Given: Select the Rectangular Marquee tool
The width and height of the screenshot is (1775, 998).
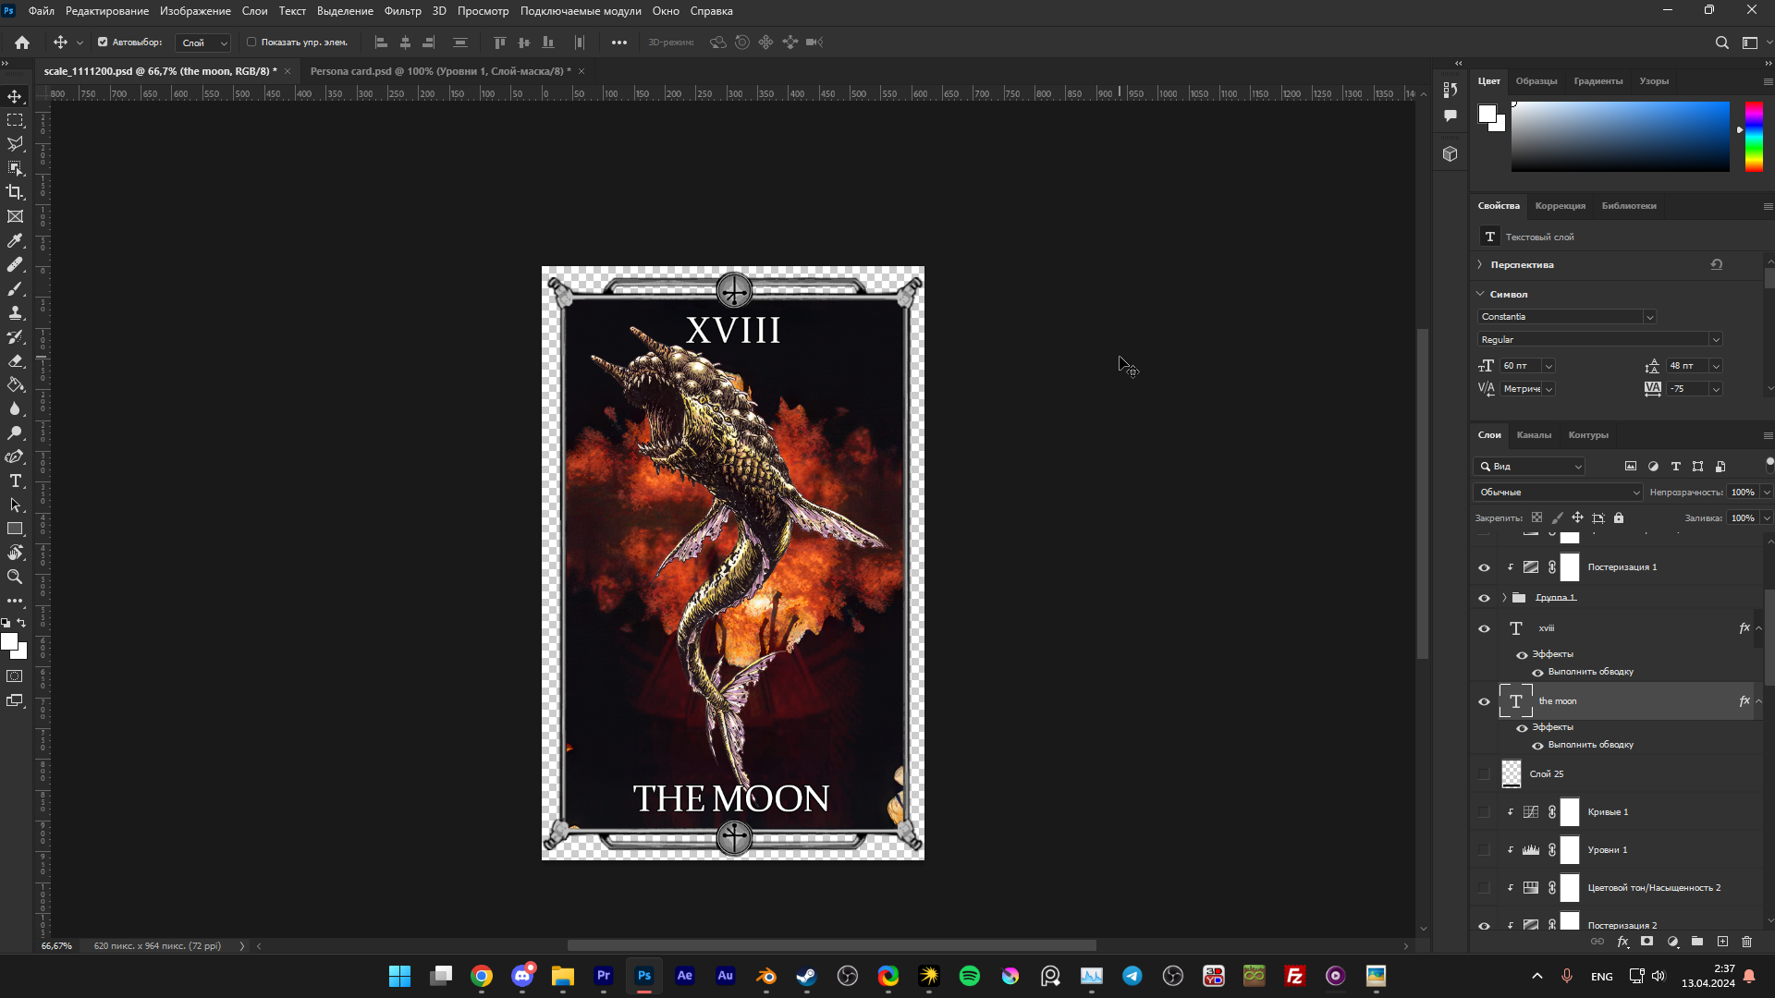Looking at the screenshot, I should pos(16,120).
